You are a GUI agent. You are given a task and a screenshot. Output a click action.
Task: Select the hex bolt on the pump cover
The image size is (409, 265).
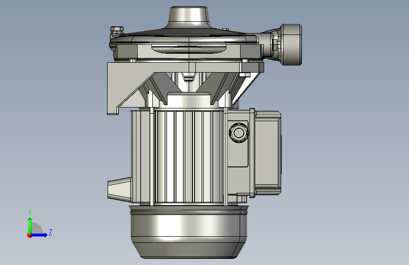[117, 29]
